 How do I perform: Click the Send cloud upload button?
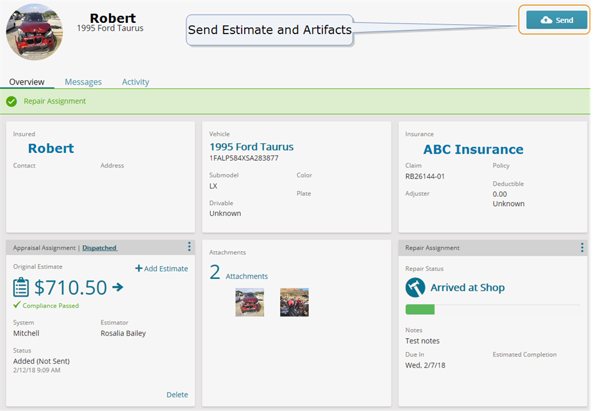(x=557, y=20)
